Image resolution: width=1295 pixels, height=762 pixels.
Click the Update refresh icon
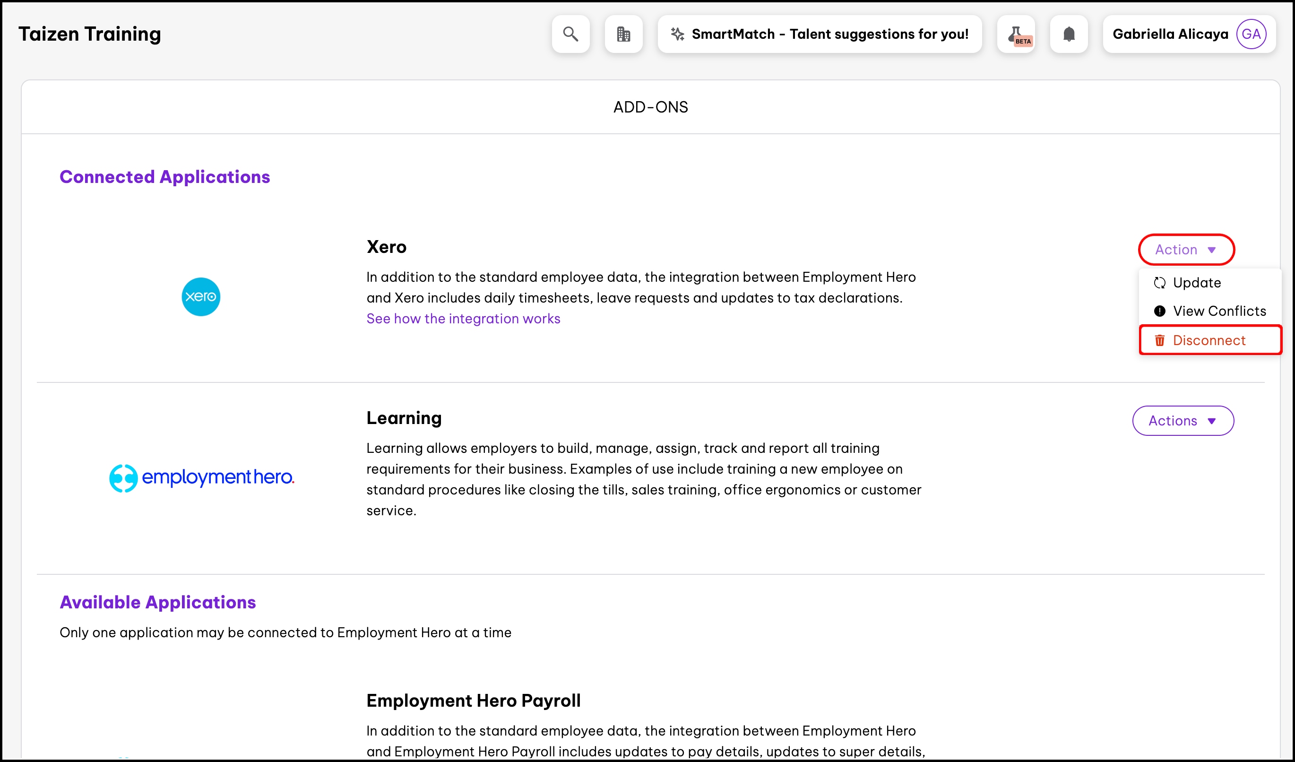click(x=1159, y=283)
